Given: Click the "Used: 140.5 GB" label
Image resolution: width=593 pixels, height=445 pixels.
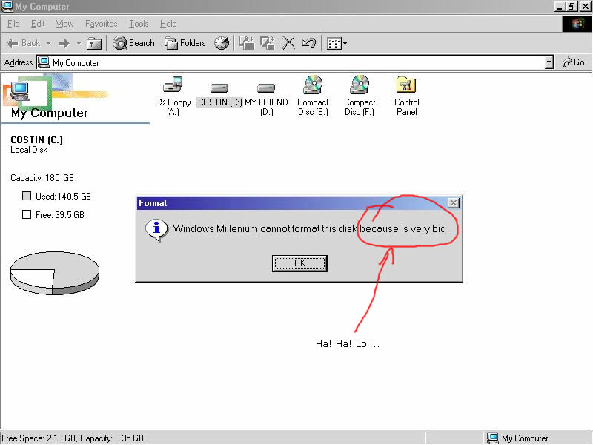Looking at the screenshot, I should coord(63,197).
